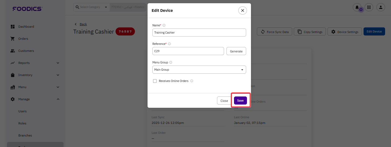Viewport: 391px width, 147px height.
Task: Click the Reference field info icon
Action: [169, 44]
